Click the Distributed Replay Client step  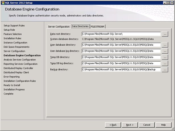pyautogui.click(x=16, y=73)
